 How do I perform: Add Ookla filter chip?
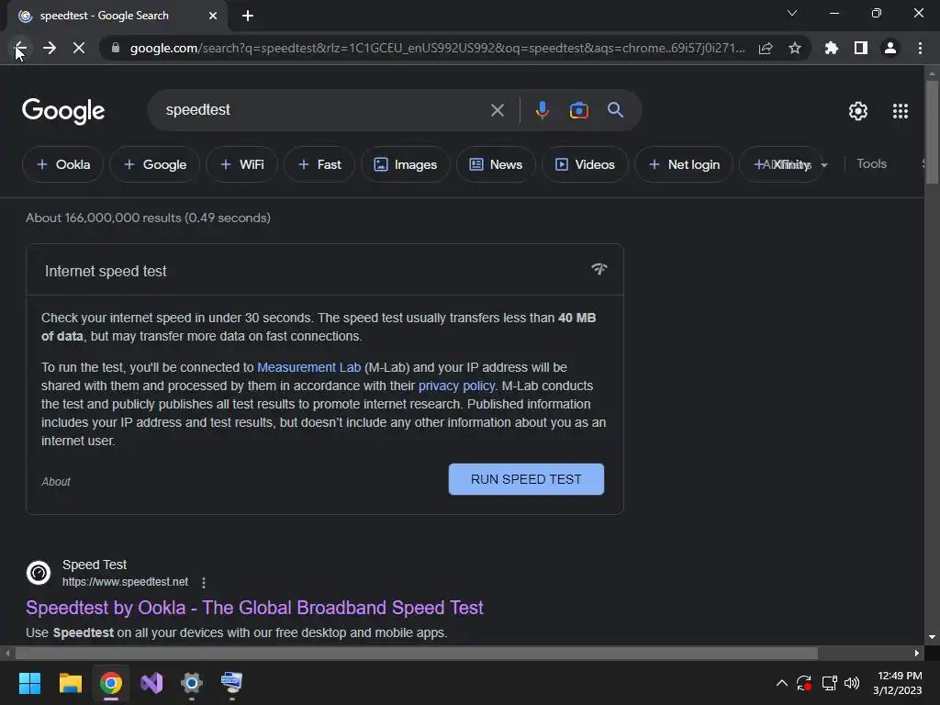[63, 164]
